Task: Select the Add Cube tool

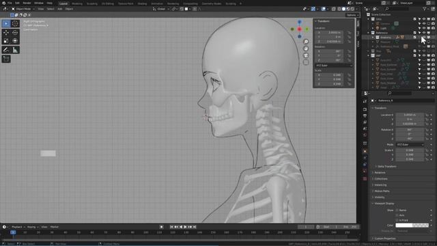Action: [6, 59]
